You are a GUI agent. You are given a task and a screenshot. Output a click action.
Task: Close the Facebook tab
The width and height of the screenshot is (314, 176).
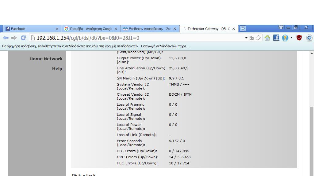(57, 29)
